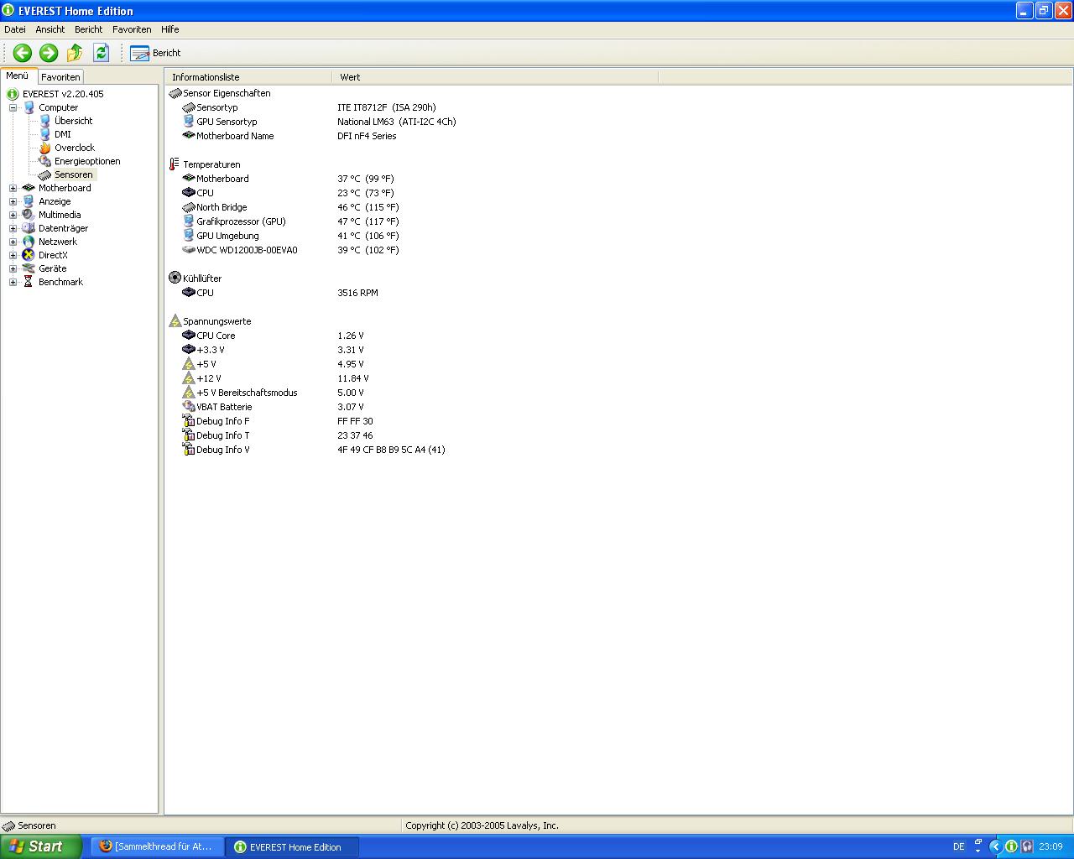Click the Spannungswerte warning triangle icon
The height and width of the screenshot is (859, 1074).
[175, 320]
